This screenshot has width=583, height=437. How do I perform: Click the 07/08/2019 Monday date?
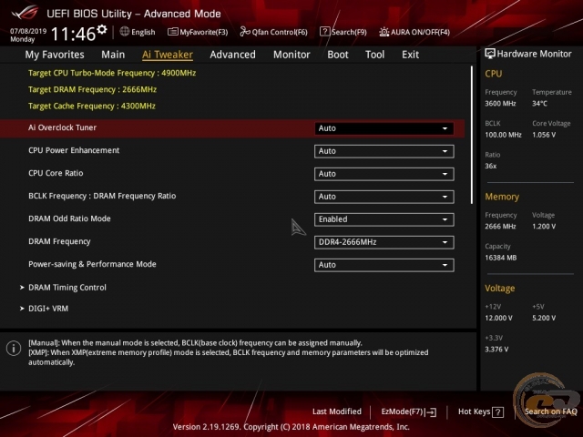coord(28,35)
